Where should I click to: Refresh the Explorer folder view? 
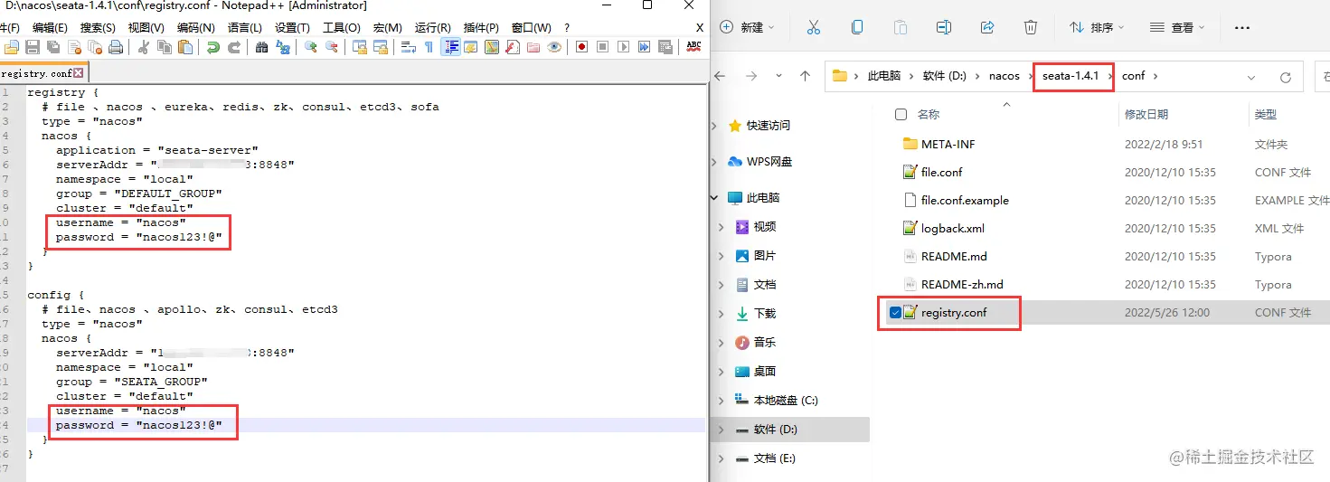tap(1286, 77)
